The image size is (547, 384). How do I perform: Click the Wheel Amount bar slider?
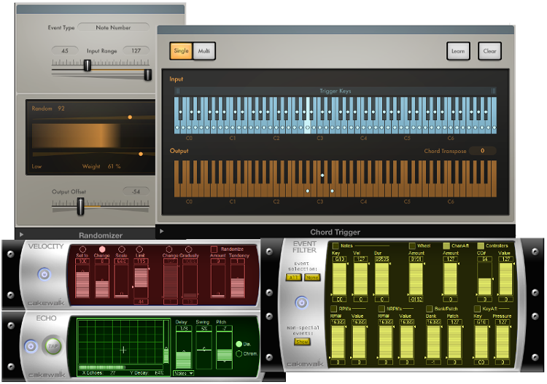click(x=416, y=280)
